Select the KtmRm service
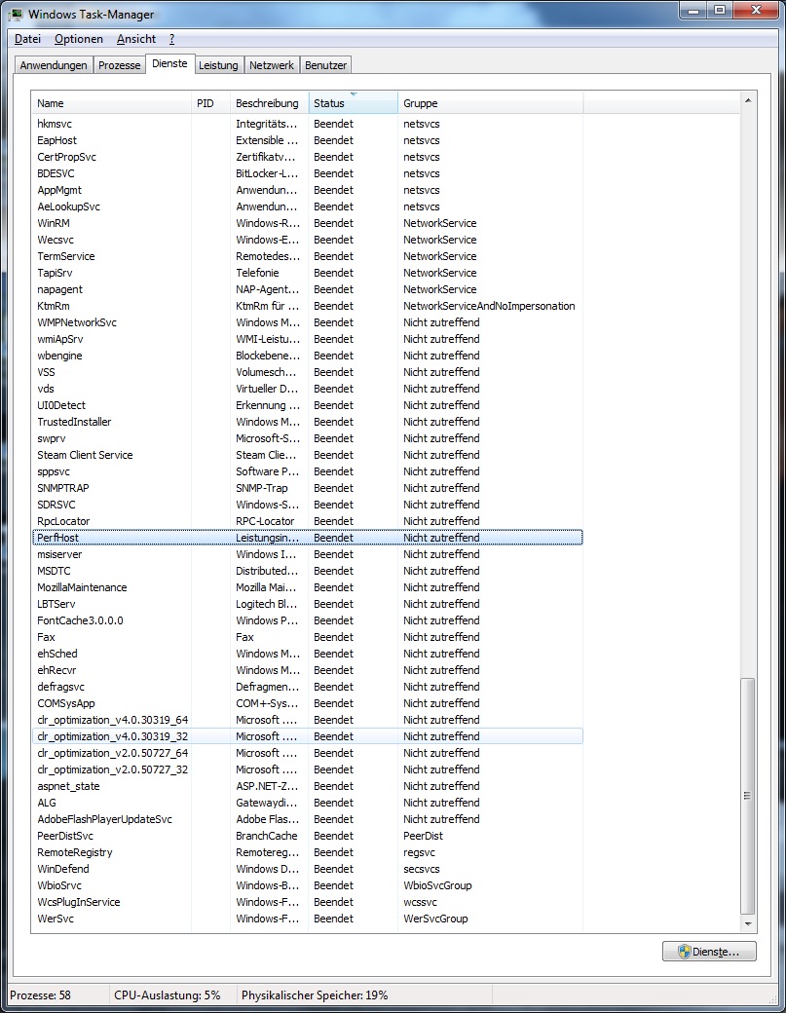 [308, 306]
